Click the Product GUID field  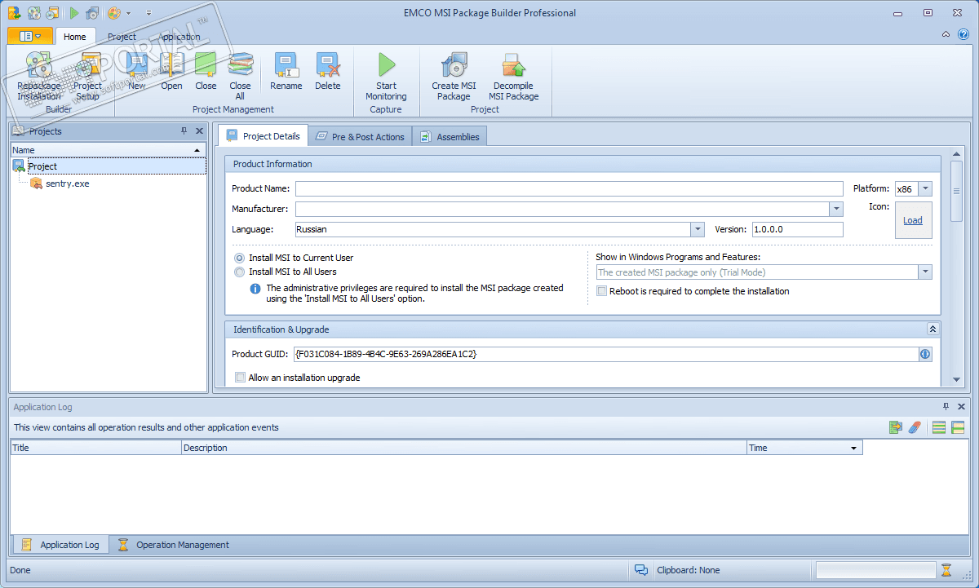(606, 354)
